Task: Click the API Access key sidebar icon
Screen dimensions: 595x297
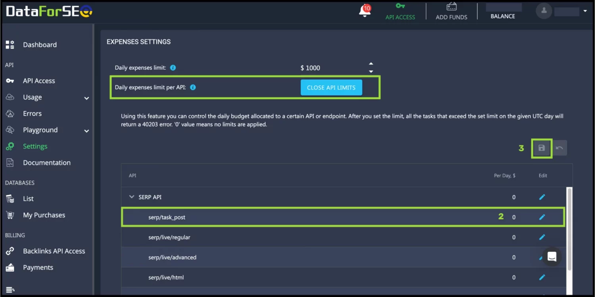Action: (10, 81)
